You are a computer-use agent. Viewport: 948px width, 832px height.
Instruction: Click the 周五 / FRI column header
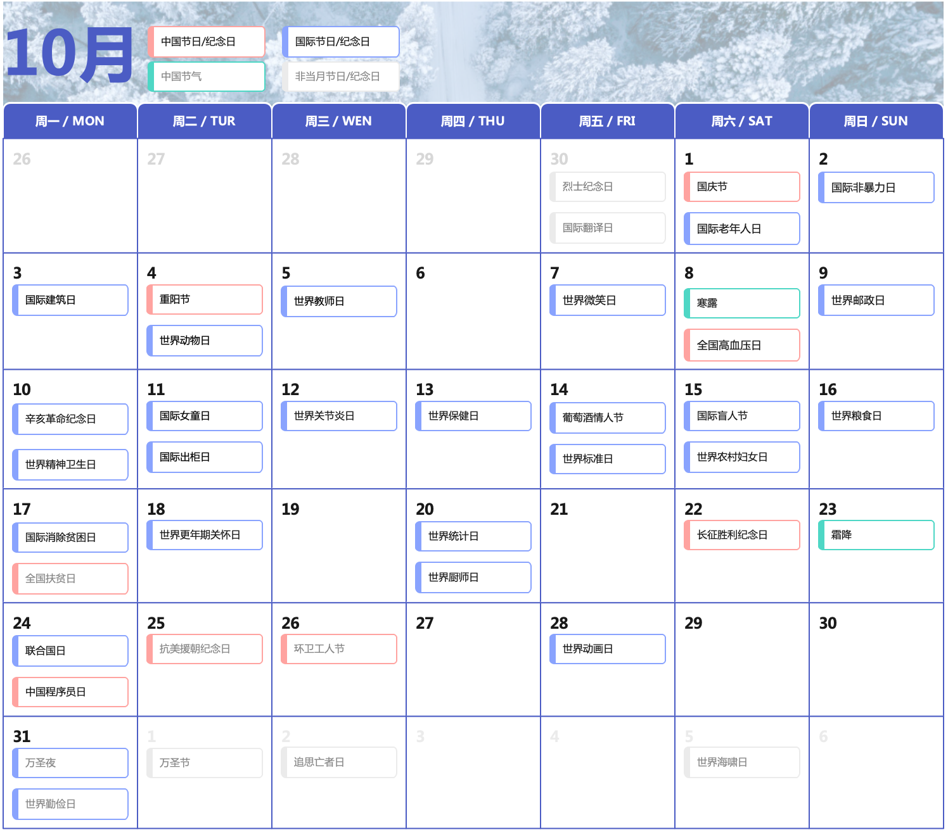(607, 121)
